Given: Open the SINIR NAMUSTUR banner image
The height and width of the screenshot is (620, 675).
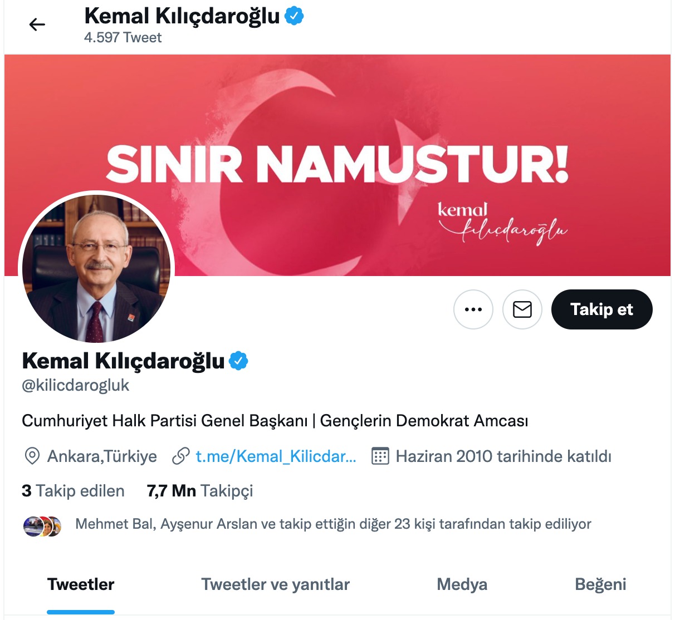Looking at the screenshot, I should 338,165.
